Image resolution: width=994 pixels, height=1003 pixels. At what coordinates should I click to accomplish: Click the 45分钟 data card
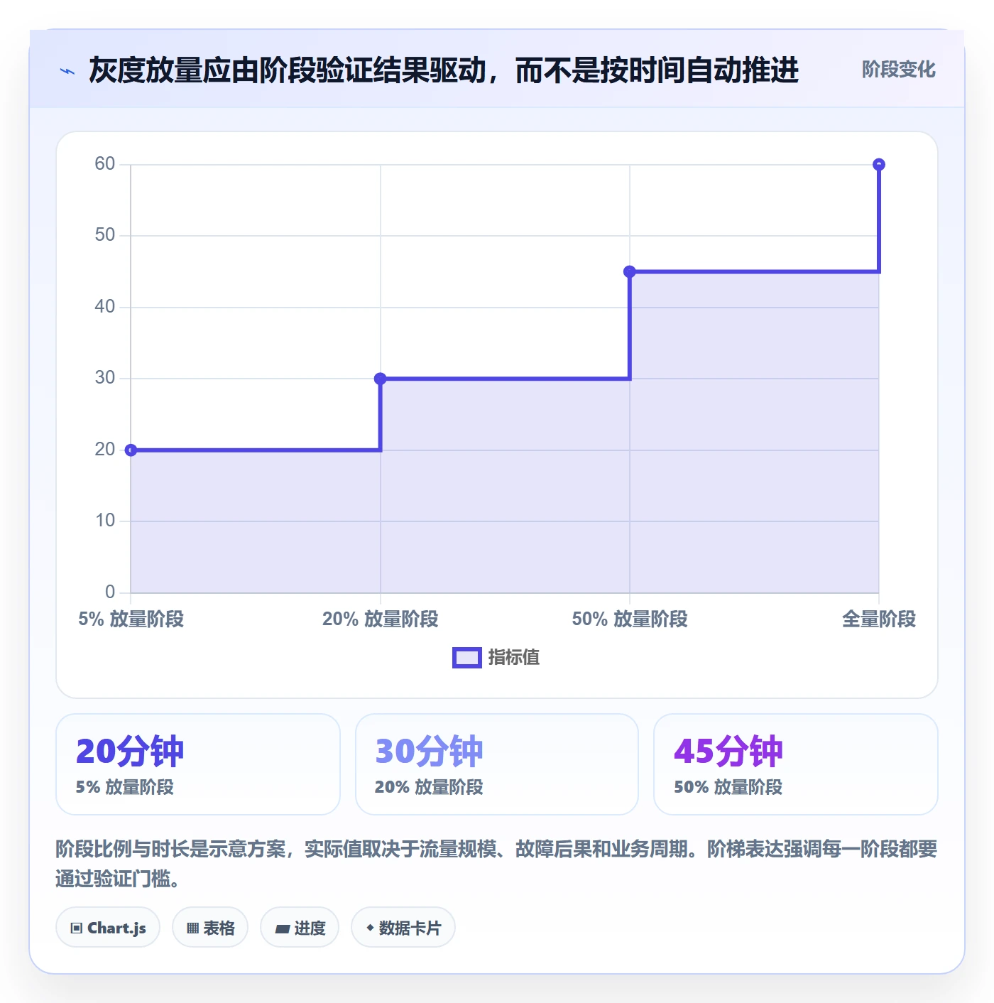coord(796,764)
